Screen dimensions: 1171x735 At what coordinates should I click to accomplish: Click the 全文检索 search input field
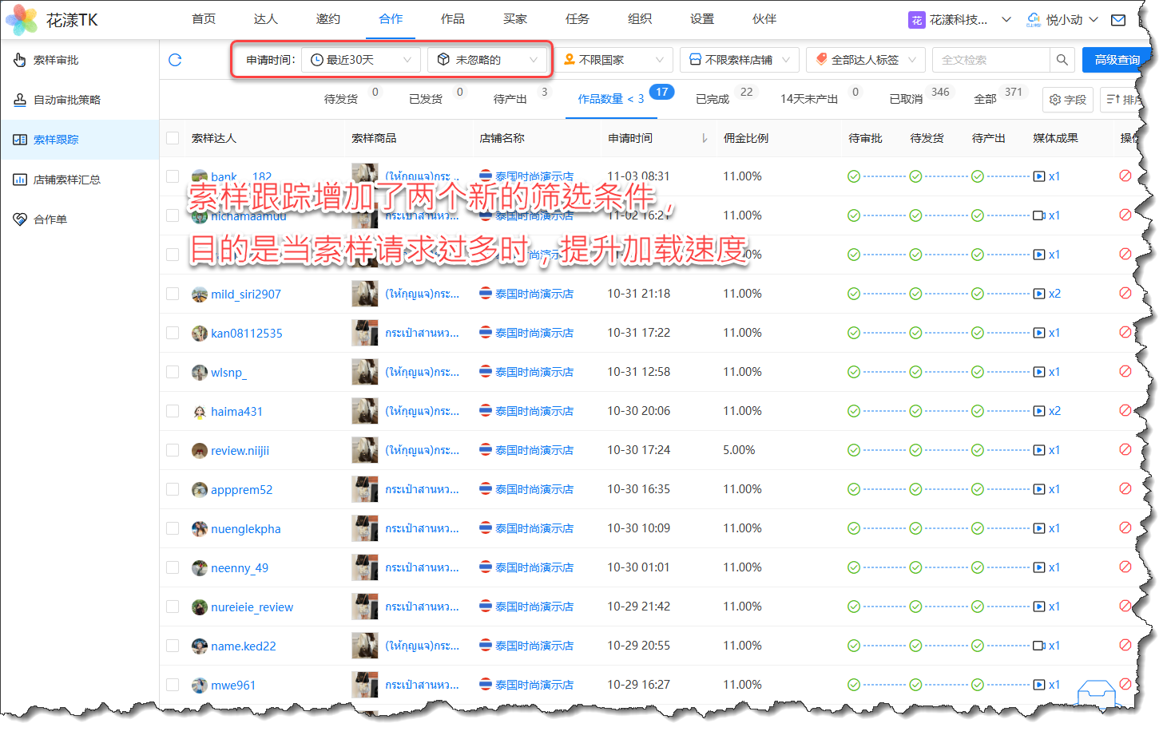click(990, 60)
